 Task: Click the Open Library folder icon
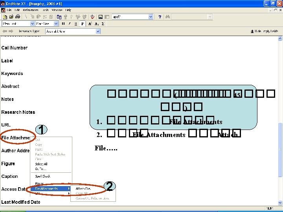click(11, 17)
